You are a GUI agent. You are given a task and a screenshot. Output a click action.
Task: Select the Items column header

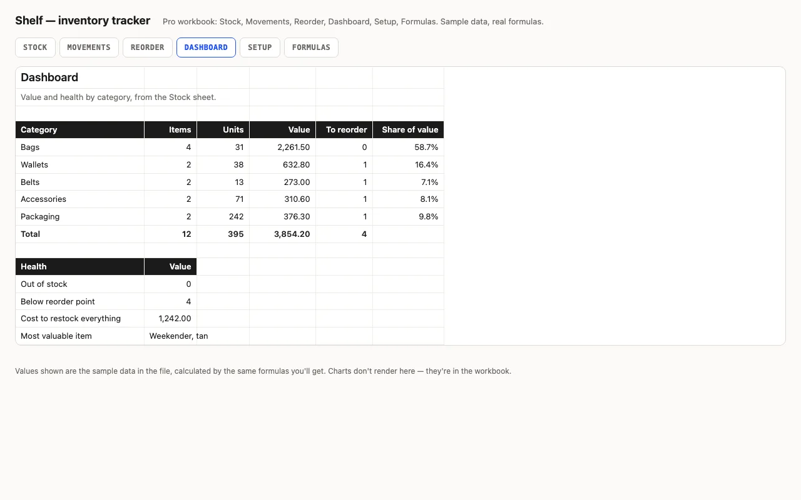[171, 130]
